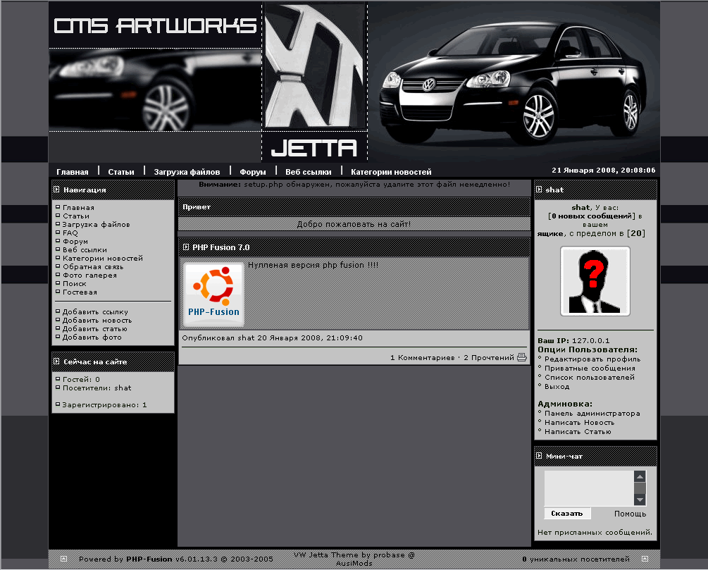Open Форум in the navigation sidebar
Image resolution: width=708 pixels, height=570 pixels.
click(75, 241)
